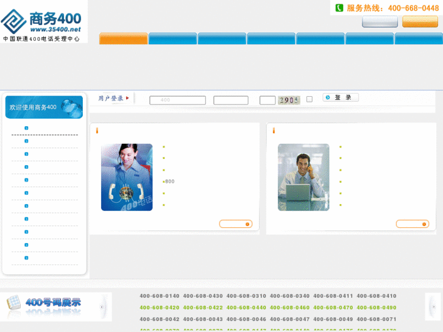Click number 400-608-0411
The height and width of the screenshot is (332, 443).
[333, 296]
